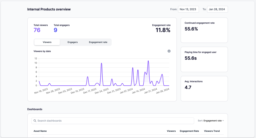
Task: Click the Viewers by date chart title
Action: [42, 51]
